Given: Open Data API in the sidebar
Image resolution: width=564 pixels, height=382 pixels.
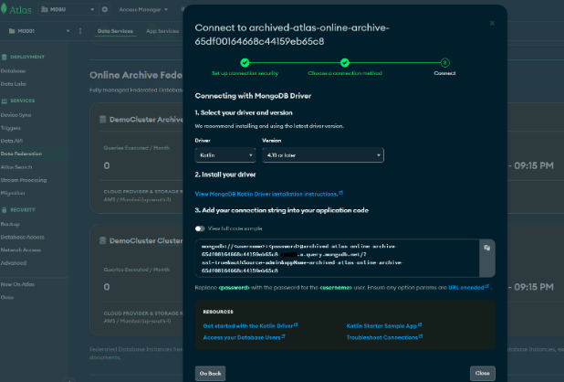Looking at the screenshot, I should pyautogui.click(x=12, y=141).
